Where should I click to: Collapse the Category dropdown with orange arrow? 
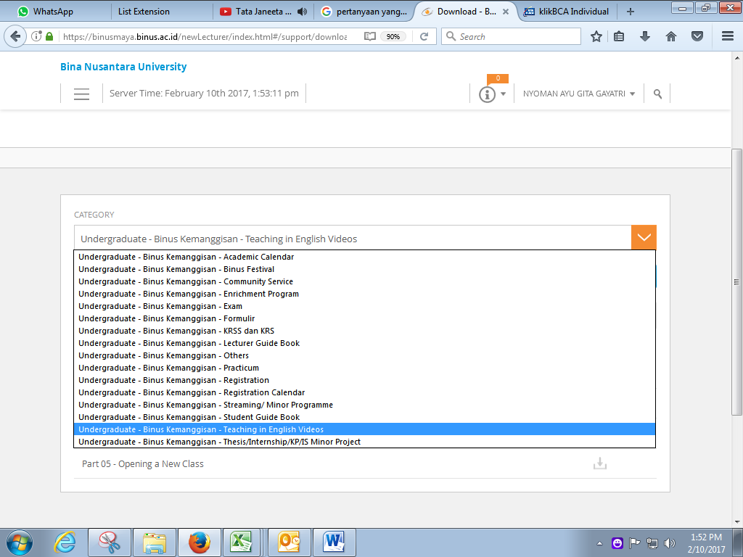pyautogui.click(x=644, y=238)
